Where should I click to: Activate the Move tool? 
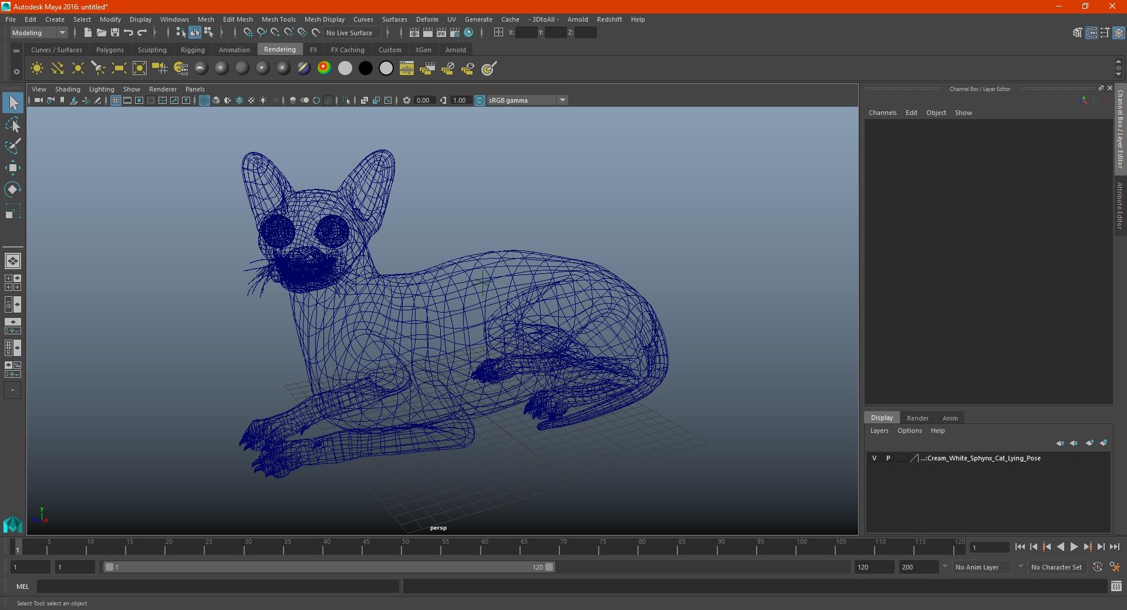tap(13, 168)
